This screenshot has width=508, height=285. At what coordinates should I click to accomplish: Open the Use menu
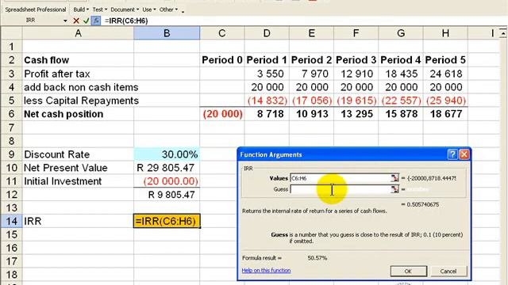(148, 9)
